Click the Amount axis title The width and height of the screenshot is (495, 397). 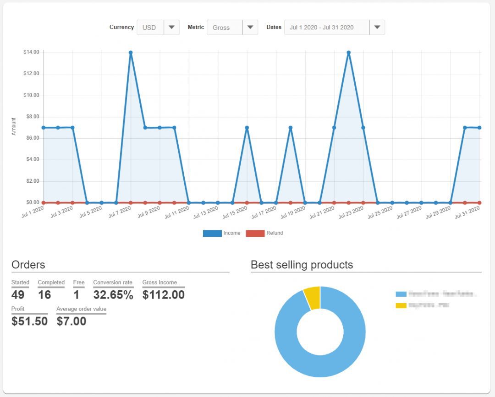click(14, 126)
